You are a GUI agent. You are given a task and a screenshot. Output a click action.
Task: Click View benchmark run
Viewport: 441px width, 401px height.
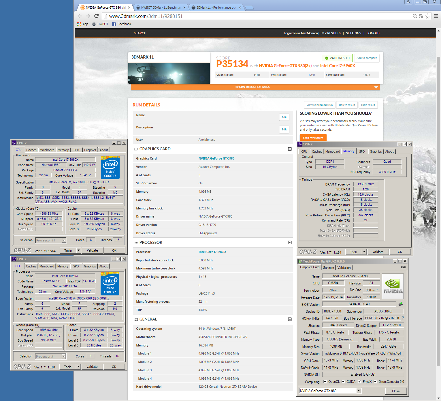(319, 105)
